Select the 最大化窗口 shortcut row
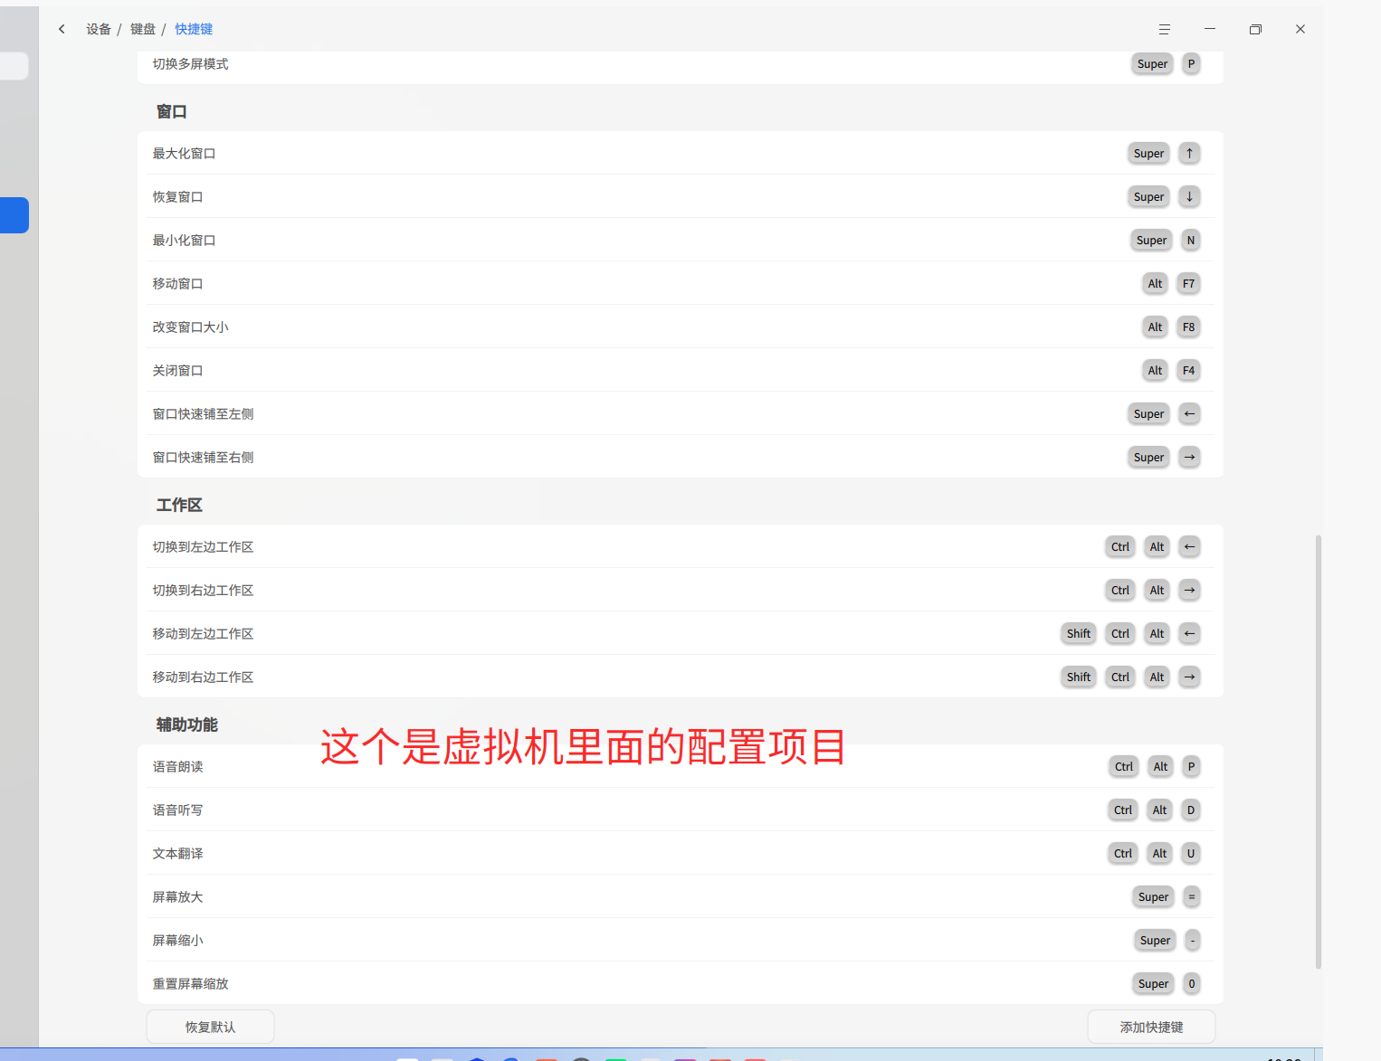1381x1061 pixels. click(681, 153)
